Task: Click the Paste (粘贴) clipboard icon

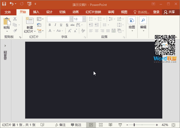Action: click(7, 22)
